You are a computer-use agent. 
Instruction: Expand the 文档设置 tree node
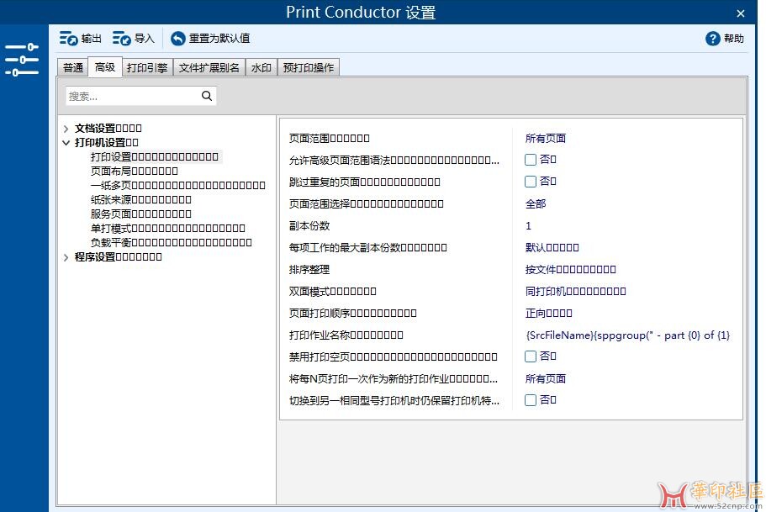click(66, 129)
